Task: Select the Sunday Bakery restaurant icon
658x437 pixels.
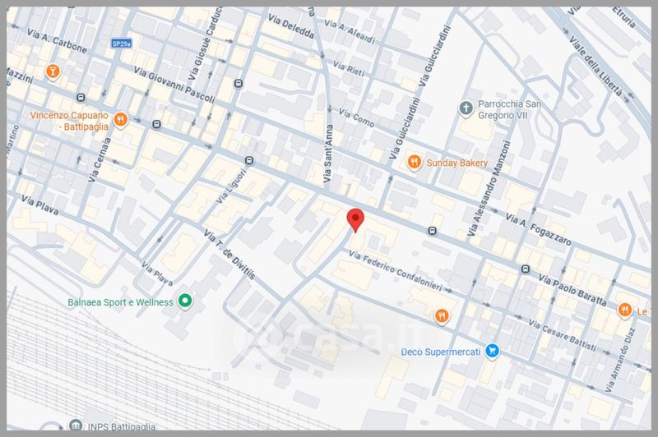Action: pyautogui.click(x=415, y=163)
